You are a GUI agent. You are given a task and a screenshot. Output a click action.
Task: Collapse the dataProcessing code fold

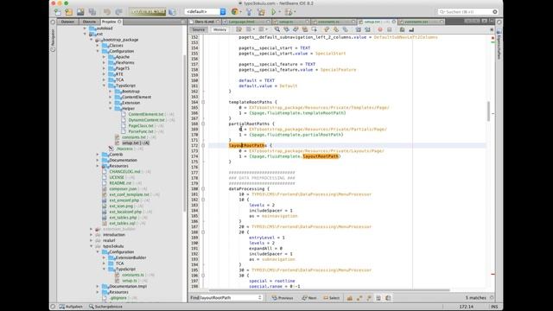(203, 189)
